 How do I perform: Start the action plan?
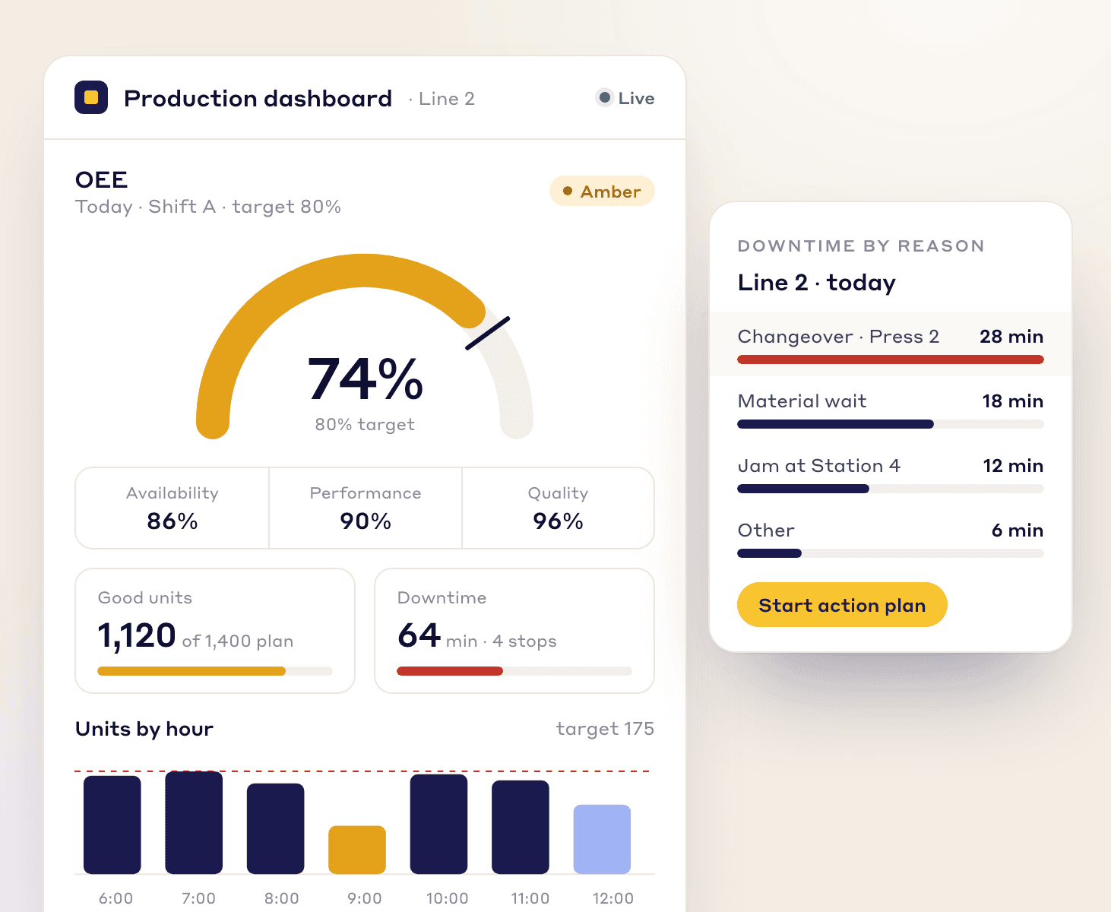click(842, 605)
